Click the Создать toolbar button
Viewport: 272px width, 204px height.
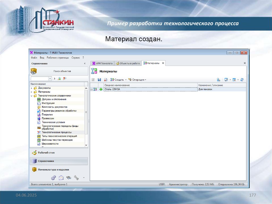pyautogui.click(x=117, y=80)
